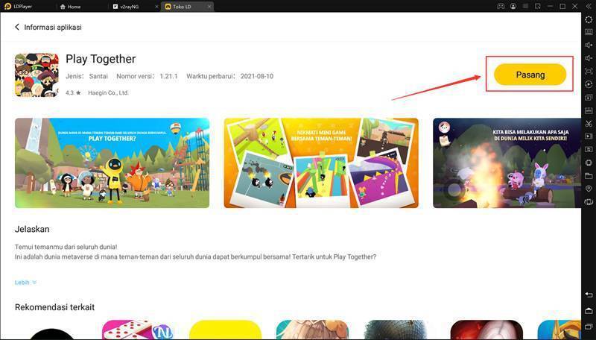
Task: Open the mini game collage screenshot
Action: (x=321, y=163)
